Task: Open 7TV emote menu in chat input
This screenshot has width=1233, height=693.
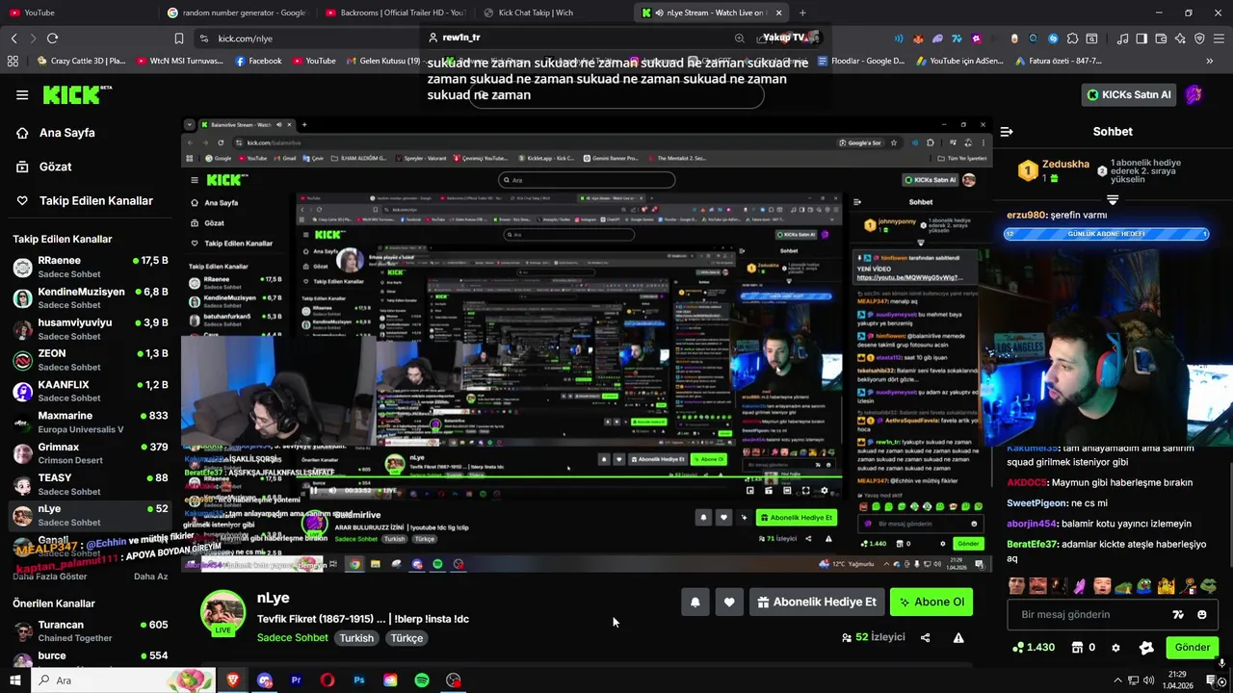Action: click(1177, 614)
